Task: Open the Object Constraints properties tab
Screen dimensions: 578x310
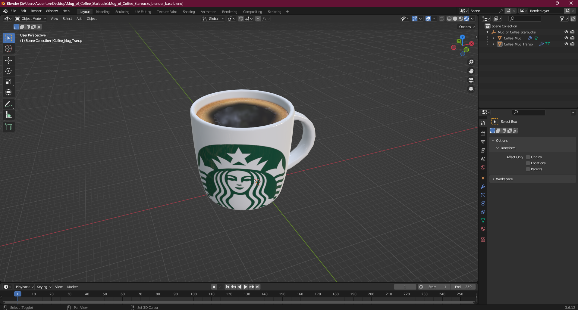Action: tap(483, 212)
